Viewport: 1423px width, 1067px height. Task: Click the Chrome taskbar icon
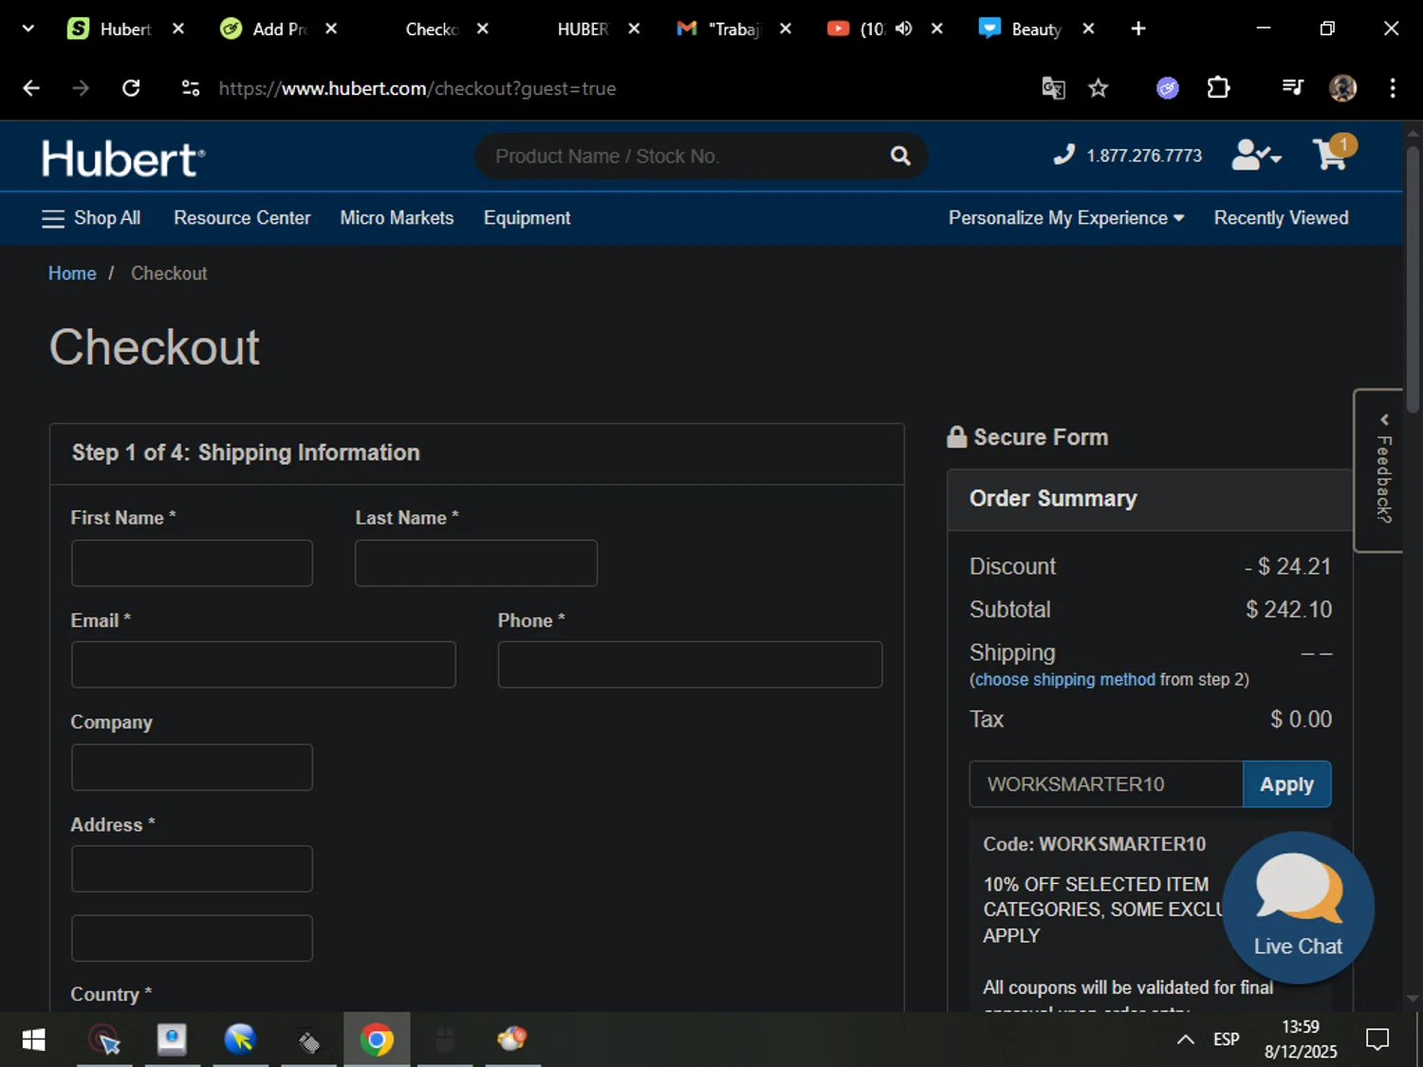pos(377,1039)
